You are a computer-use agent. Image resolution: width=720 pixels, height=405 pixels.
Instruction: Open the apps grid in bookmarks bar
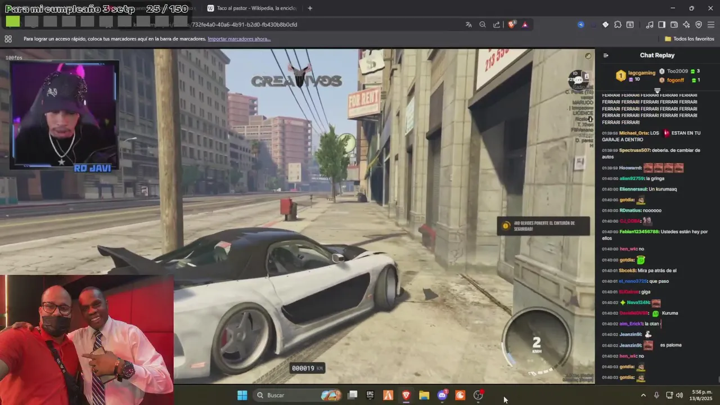coord(8,39)
